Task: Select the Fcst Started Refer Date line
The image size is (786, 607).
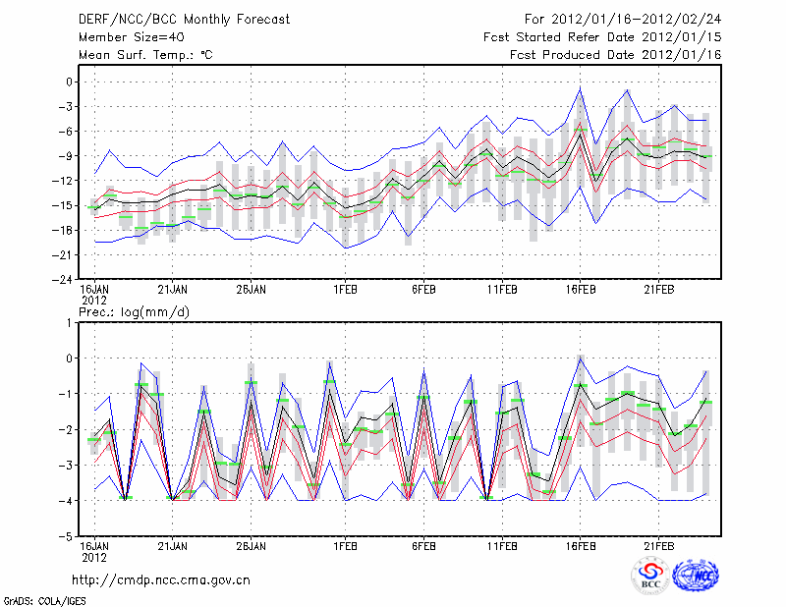Action: click(x=602, y=37)
